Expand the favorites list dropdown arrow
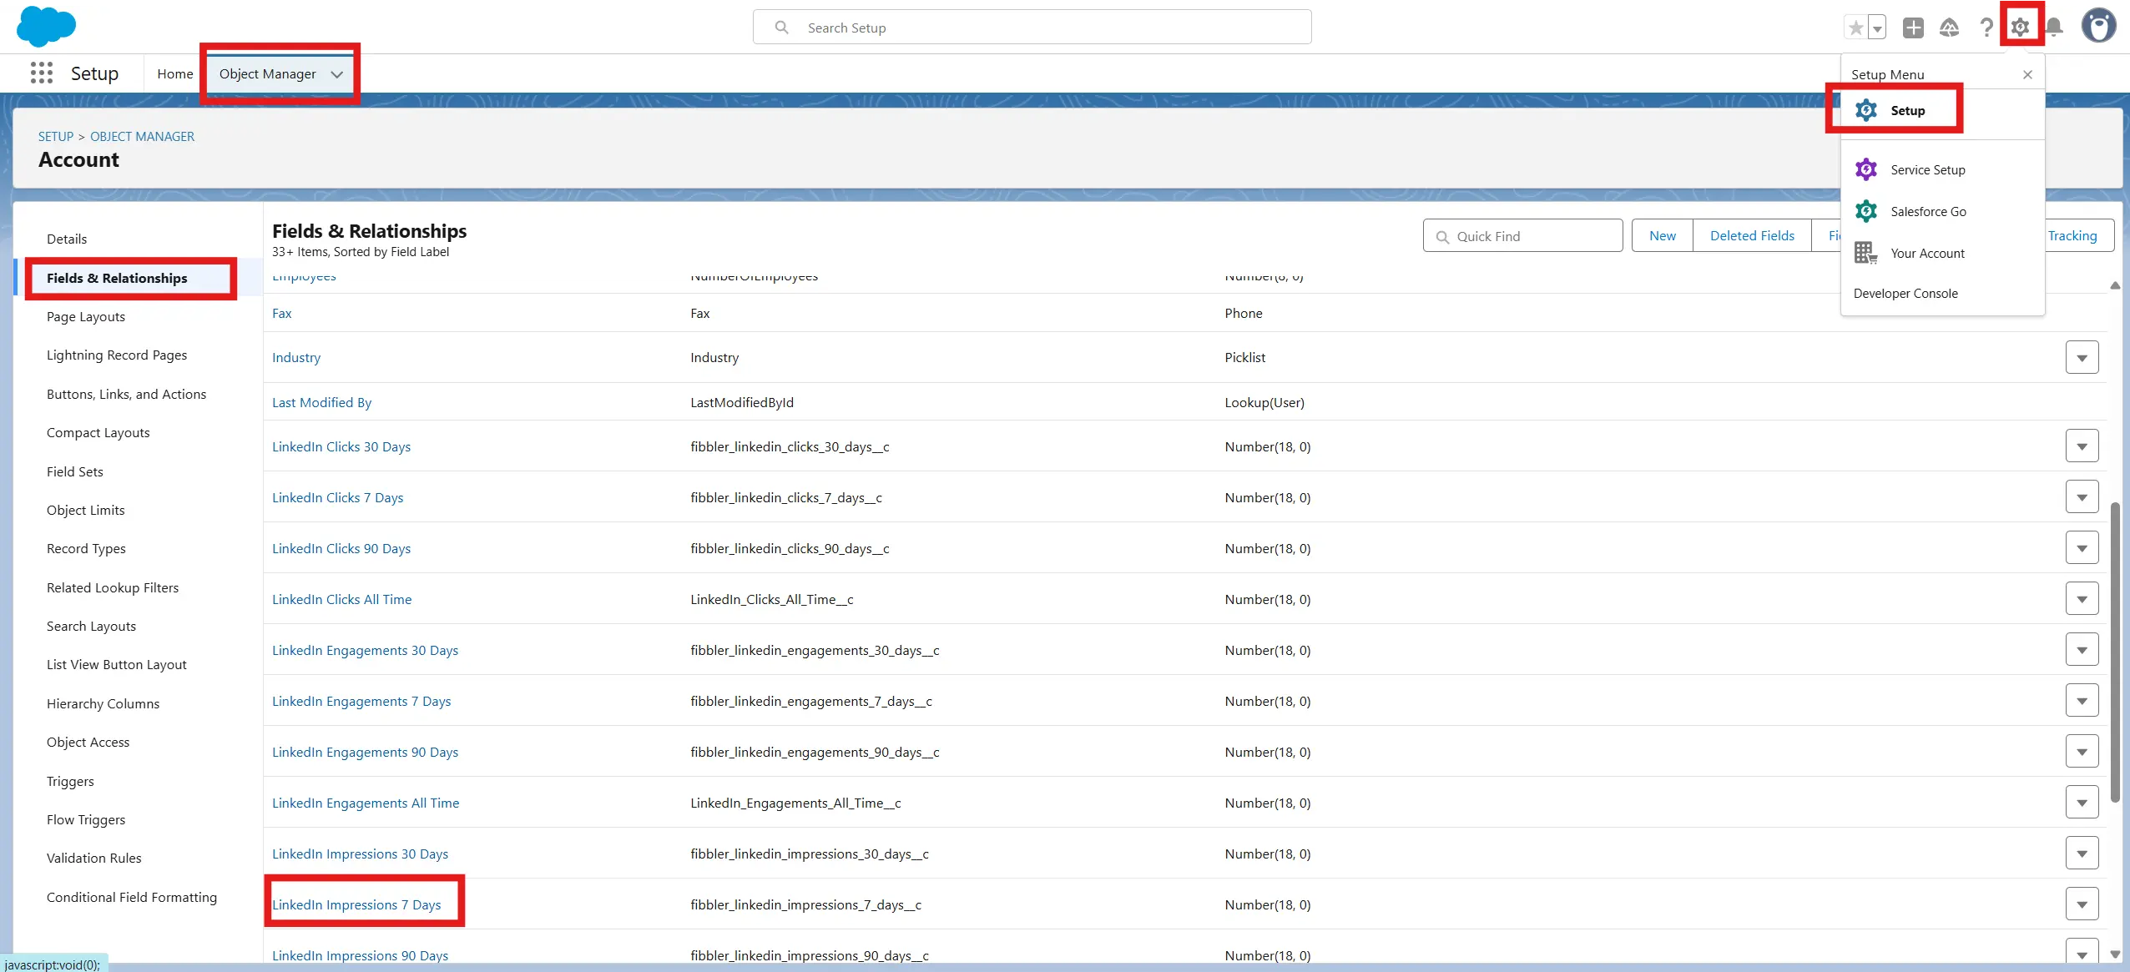This screenshot has width=2130, height=972. [x=1877, y=28]
